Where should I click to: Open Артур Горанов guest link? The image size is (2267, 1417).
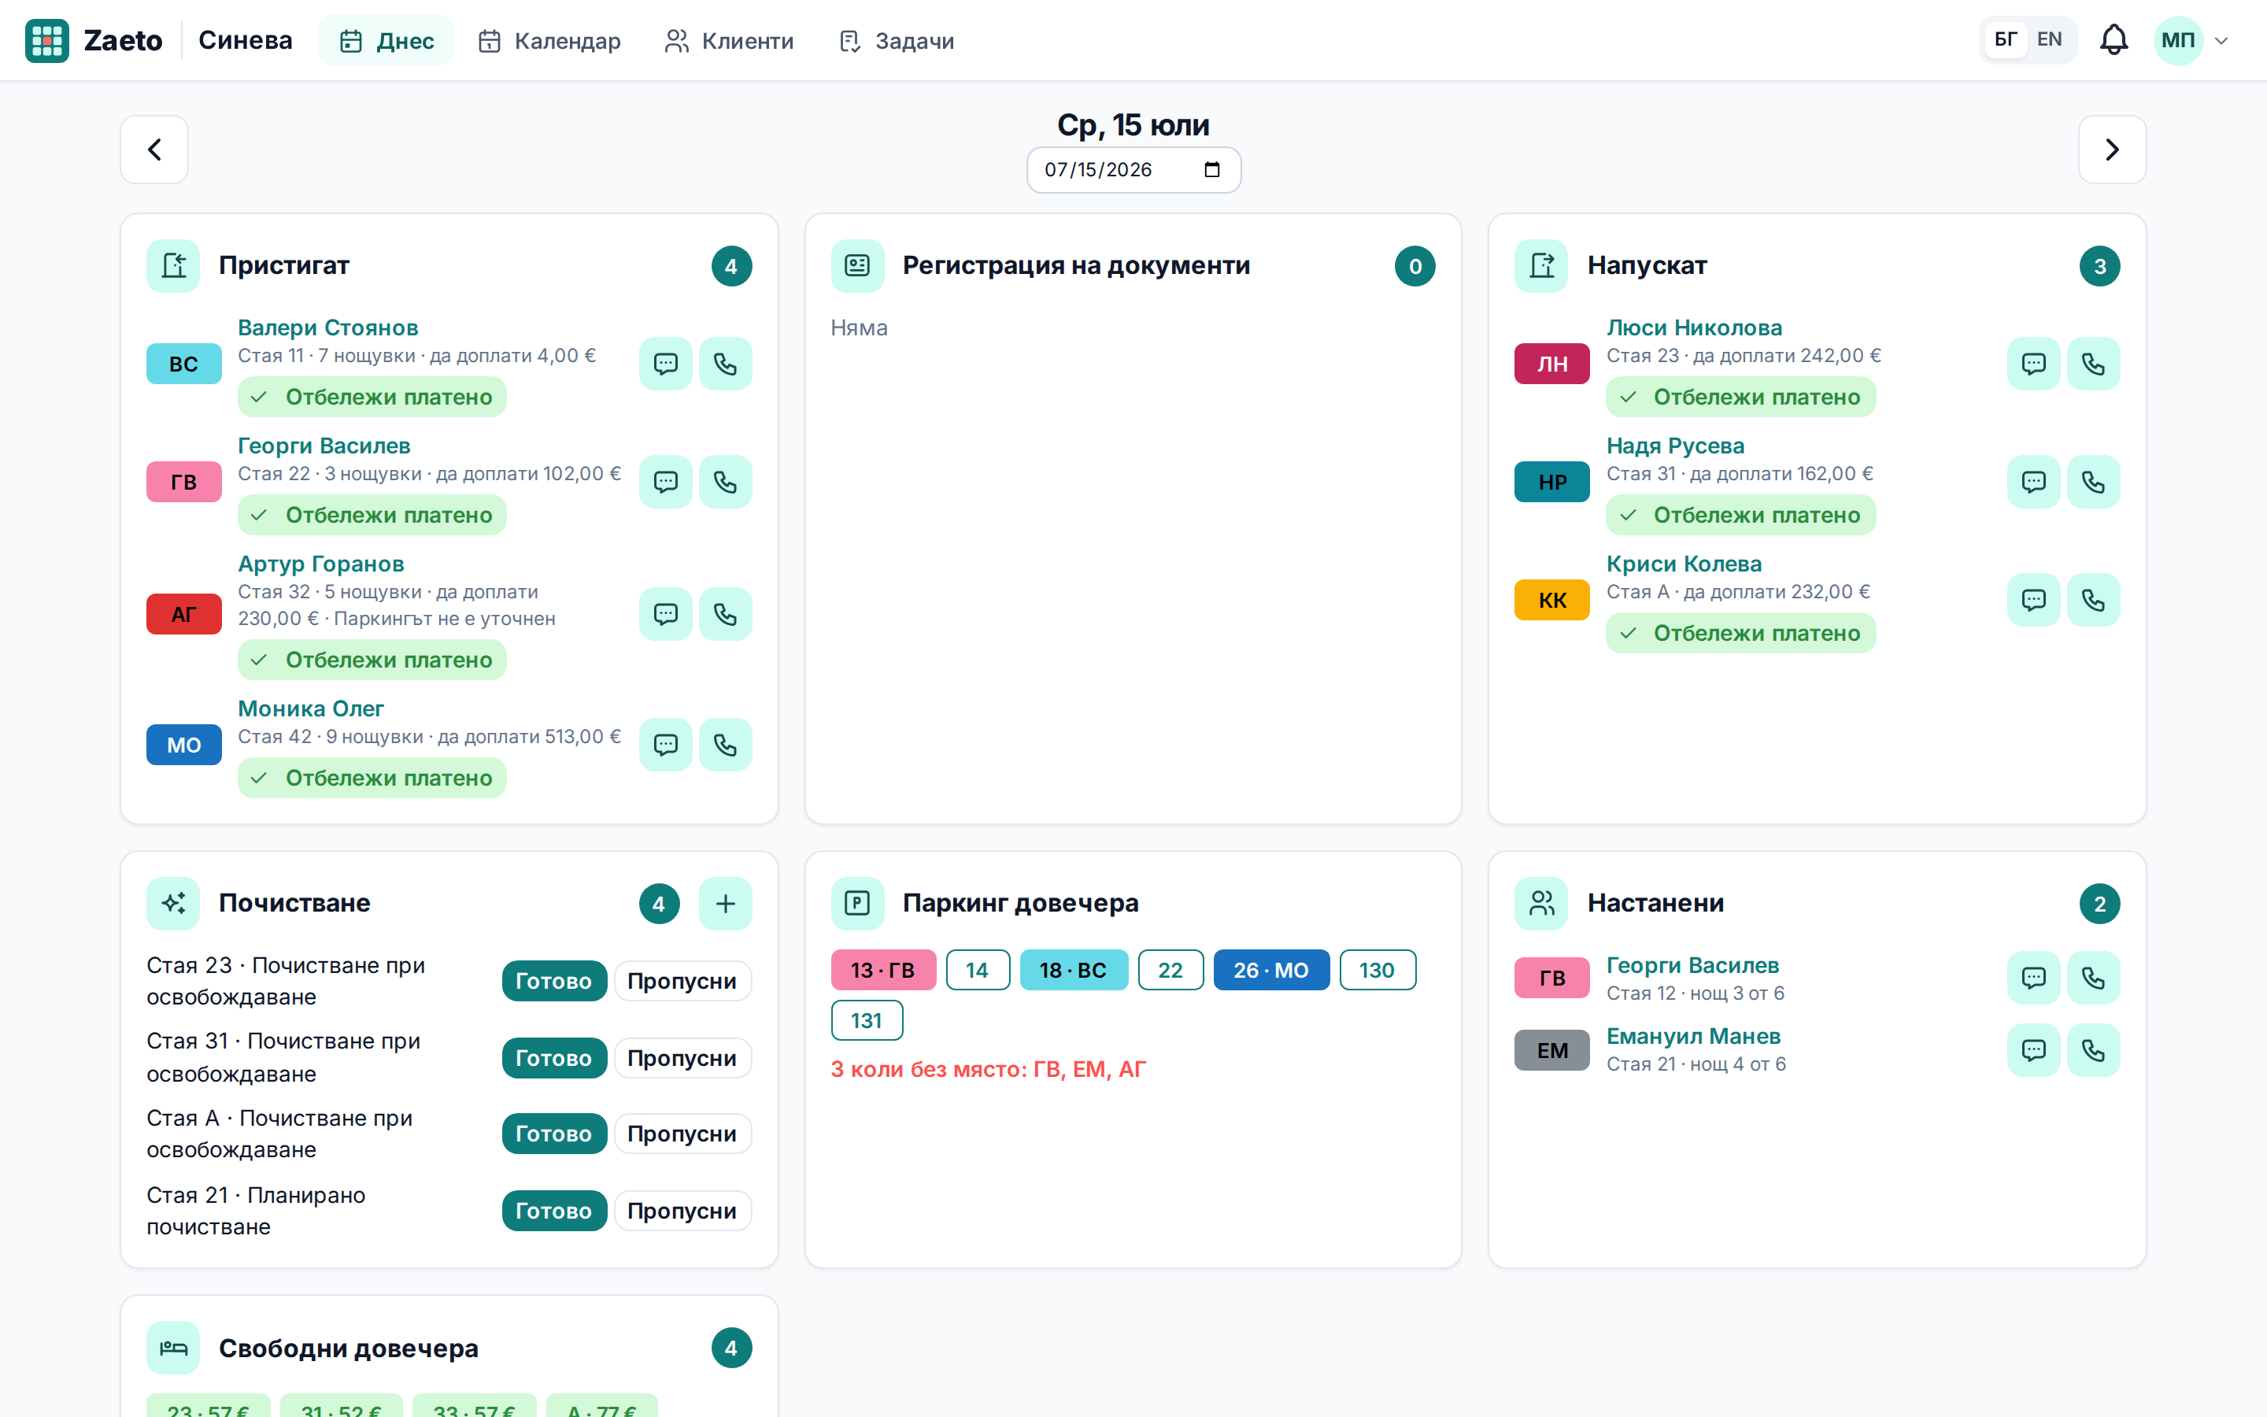pyautogui.click(x=320, y=564)
